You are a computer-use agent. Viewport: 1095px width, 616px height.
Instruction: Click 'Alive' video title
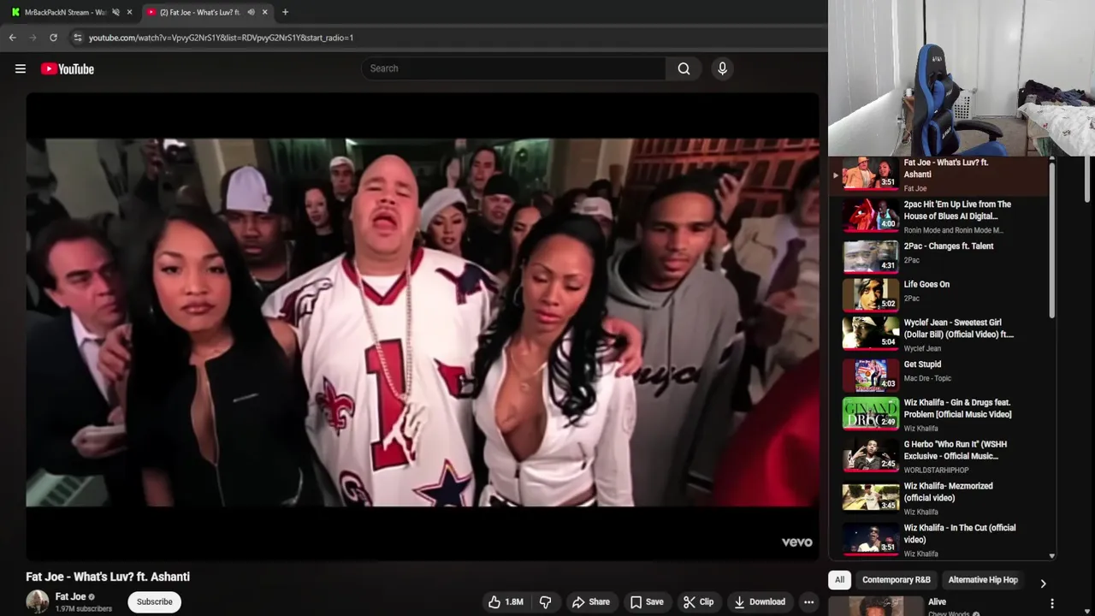click(x=937, y=602)
